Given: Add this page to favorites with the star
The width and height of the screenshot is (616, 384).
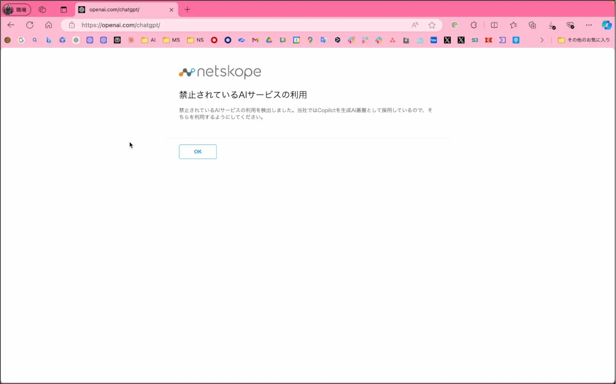Looking at the screenshot, I should pyautogui.click(x=432, y=25).
